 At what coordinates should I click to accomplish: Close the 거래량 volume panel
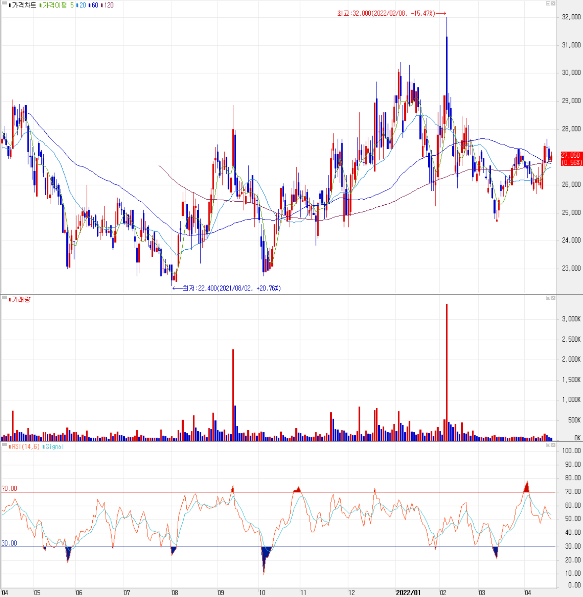tap(553, 298)
